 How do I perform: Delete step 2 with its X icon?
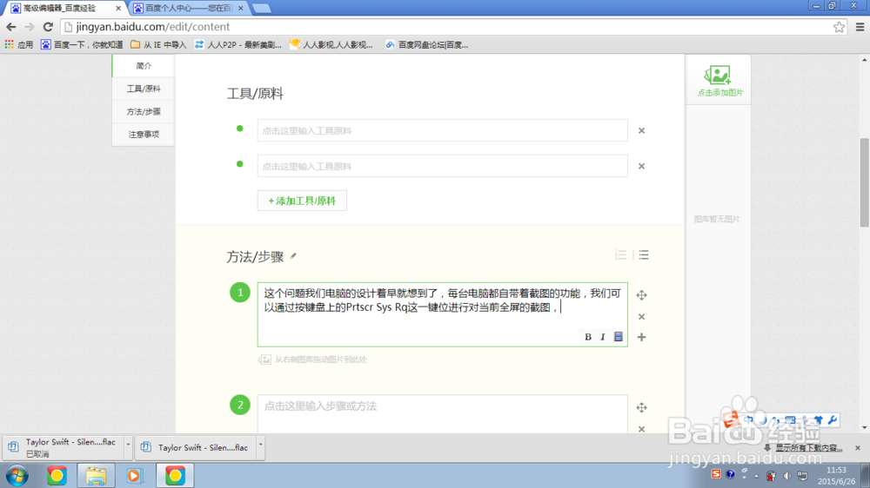641,429
